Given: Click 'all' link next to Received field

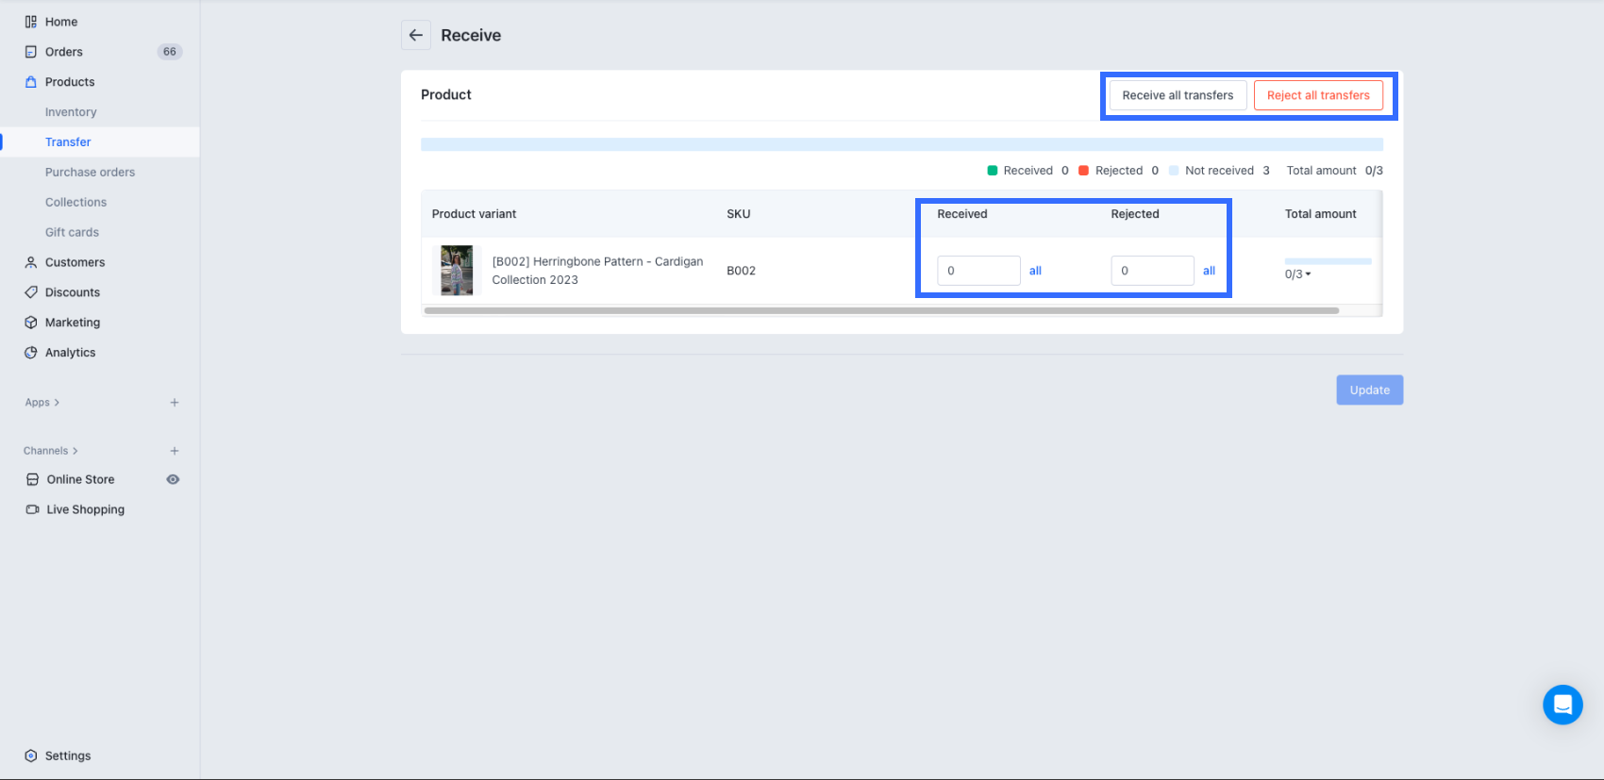Looking at the screenshot, I should tap(1035, 271).
